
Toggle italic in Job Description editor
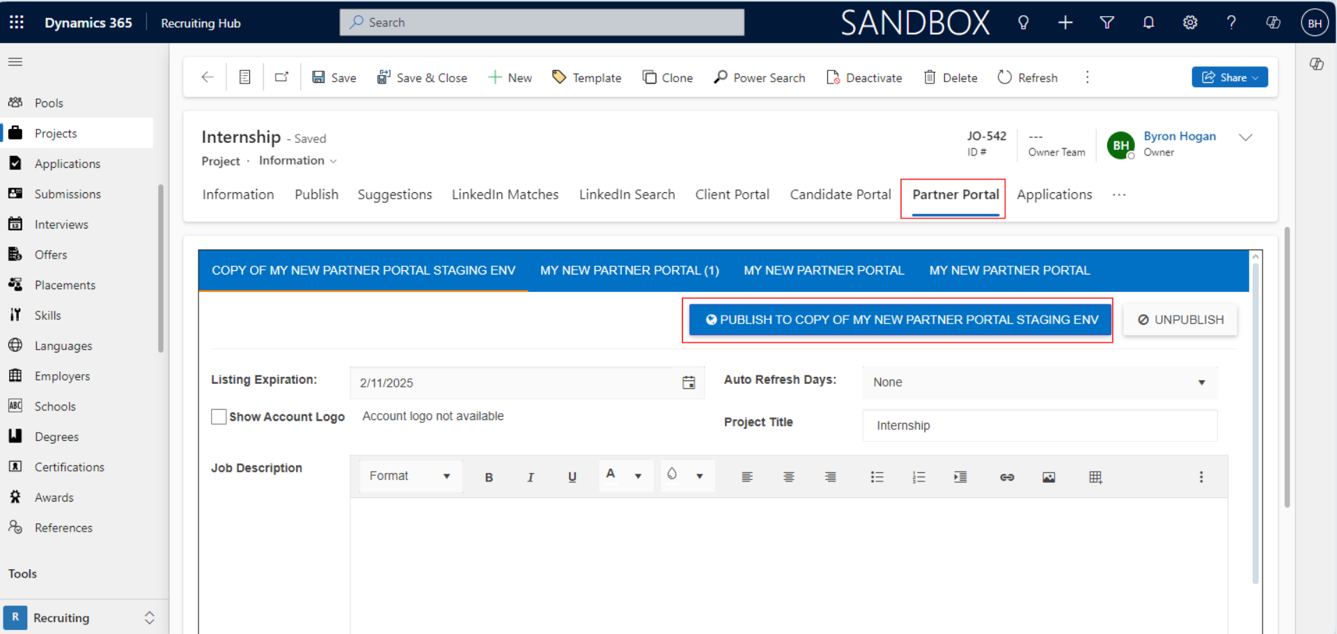pos(531,477)
